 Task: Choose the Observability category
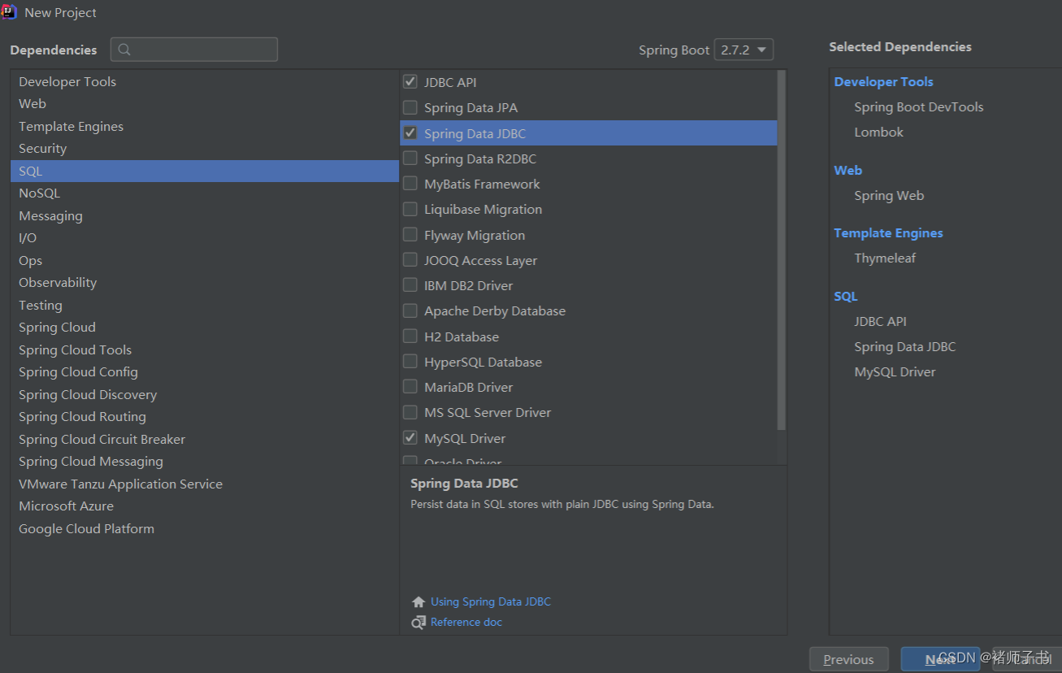pos(205,282)
